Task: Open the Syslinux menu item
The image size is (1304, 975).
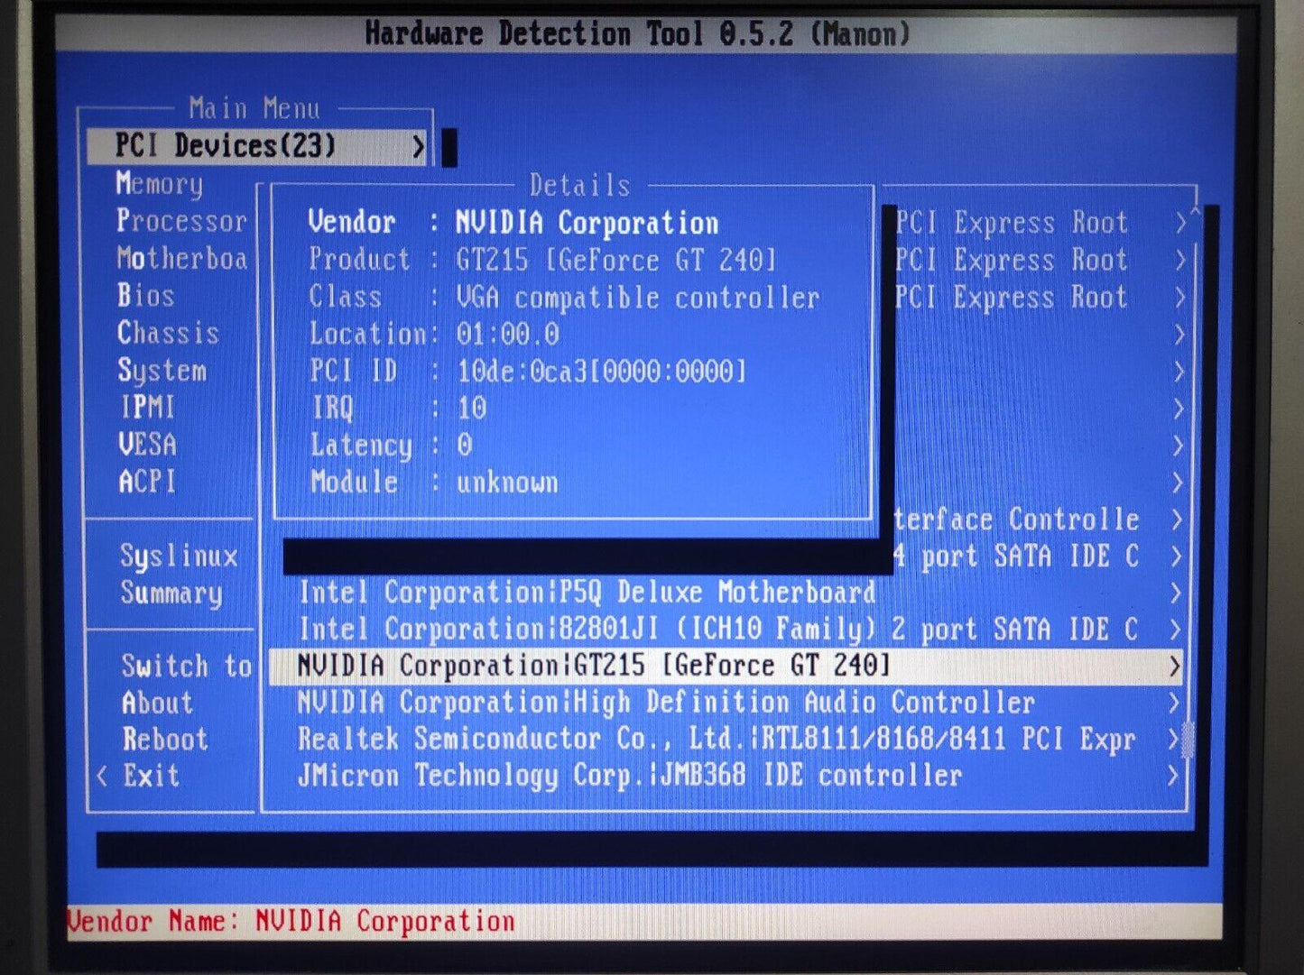Action: [x=179, y=556]
